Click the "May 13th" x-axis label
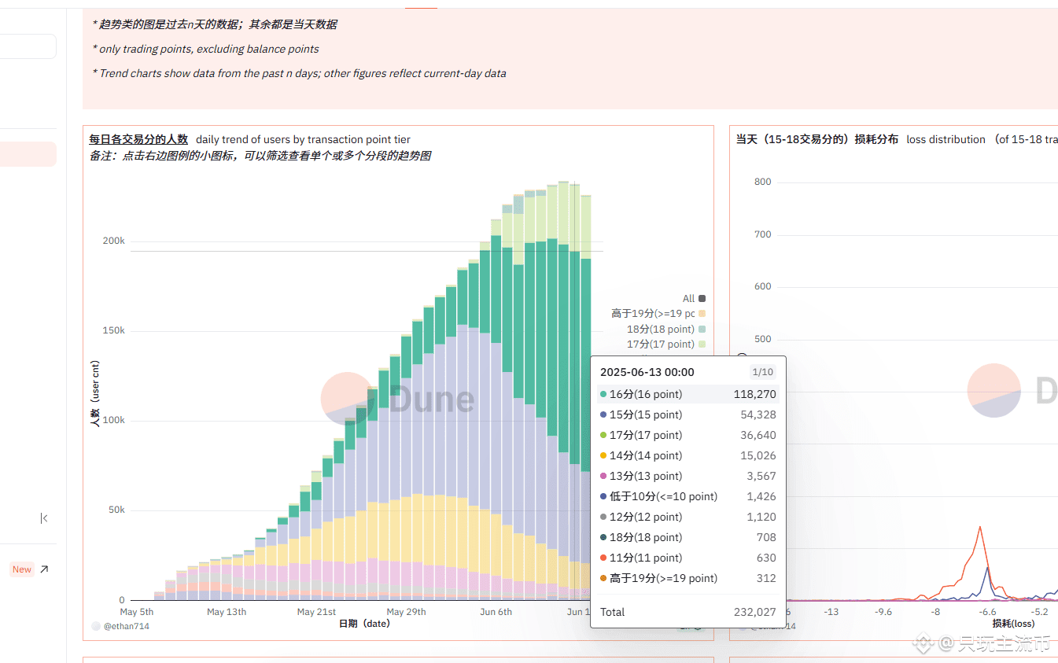This screenshot has height=663, width=1058. pos(227,612)
